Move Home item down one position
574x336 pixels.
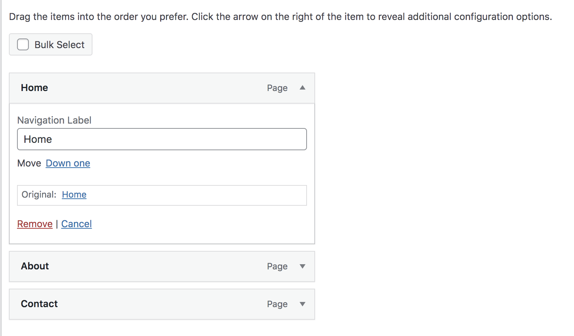[68, 163]
